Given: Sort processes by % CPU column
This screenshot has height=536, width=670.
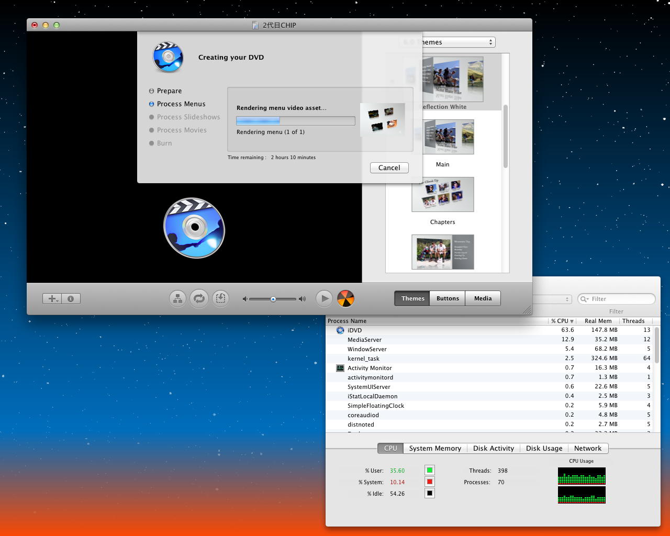Looking at the screenshot, I should (x=562, y=321).
